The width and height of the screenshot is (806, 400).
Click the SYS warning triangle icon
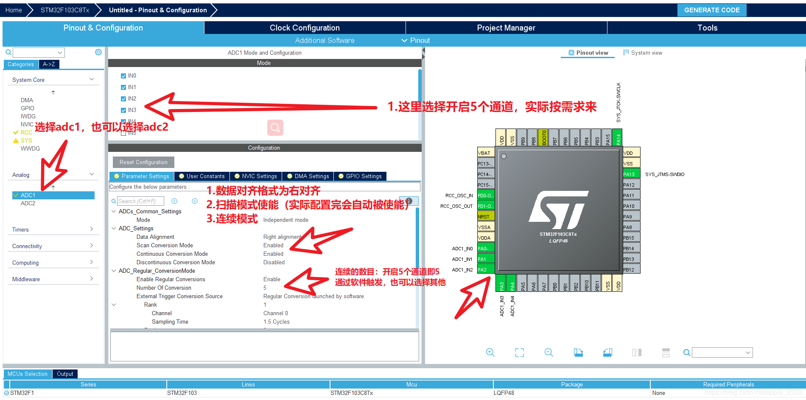point(16,140)
